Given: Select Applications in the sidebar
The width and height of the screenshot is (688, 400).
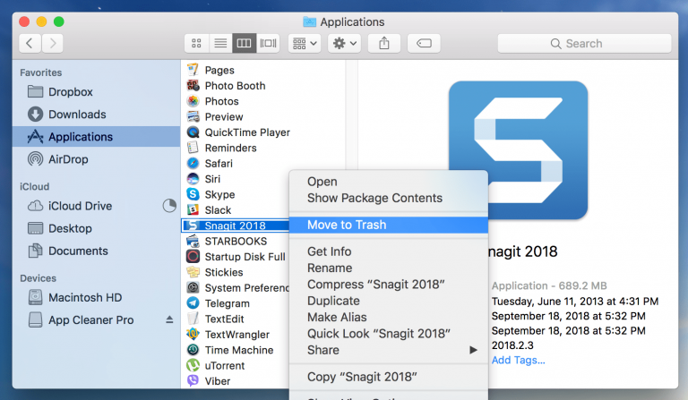Looking at the screenshot, I should 96,137.
